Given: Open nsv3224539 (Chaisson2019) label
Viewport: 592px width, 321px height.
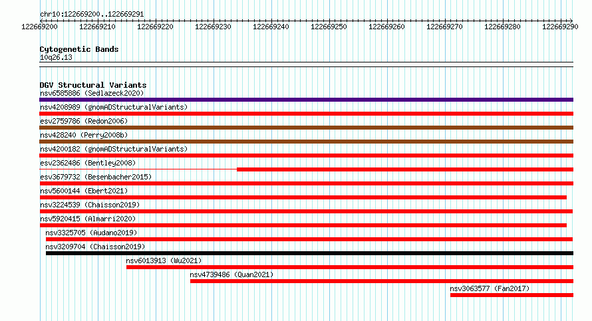Looking at the screenshot, I should (x=90, y=205).
